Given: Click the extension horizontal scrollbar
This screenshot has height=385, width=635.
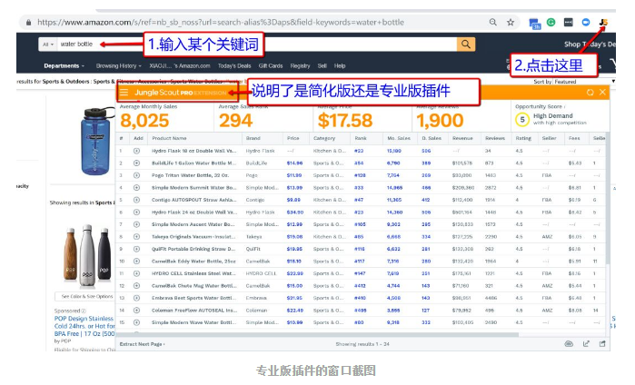Looking at the screenshot, I should [x=317, y=335].
